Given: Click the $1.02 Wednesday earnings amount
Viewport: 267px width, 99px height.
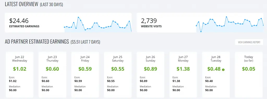Looking at the screenshot, I should point(20,69).
